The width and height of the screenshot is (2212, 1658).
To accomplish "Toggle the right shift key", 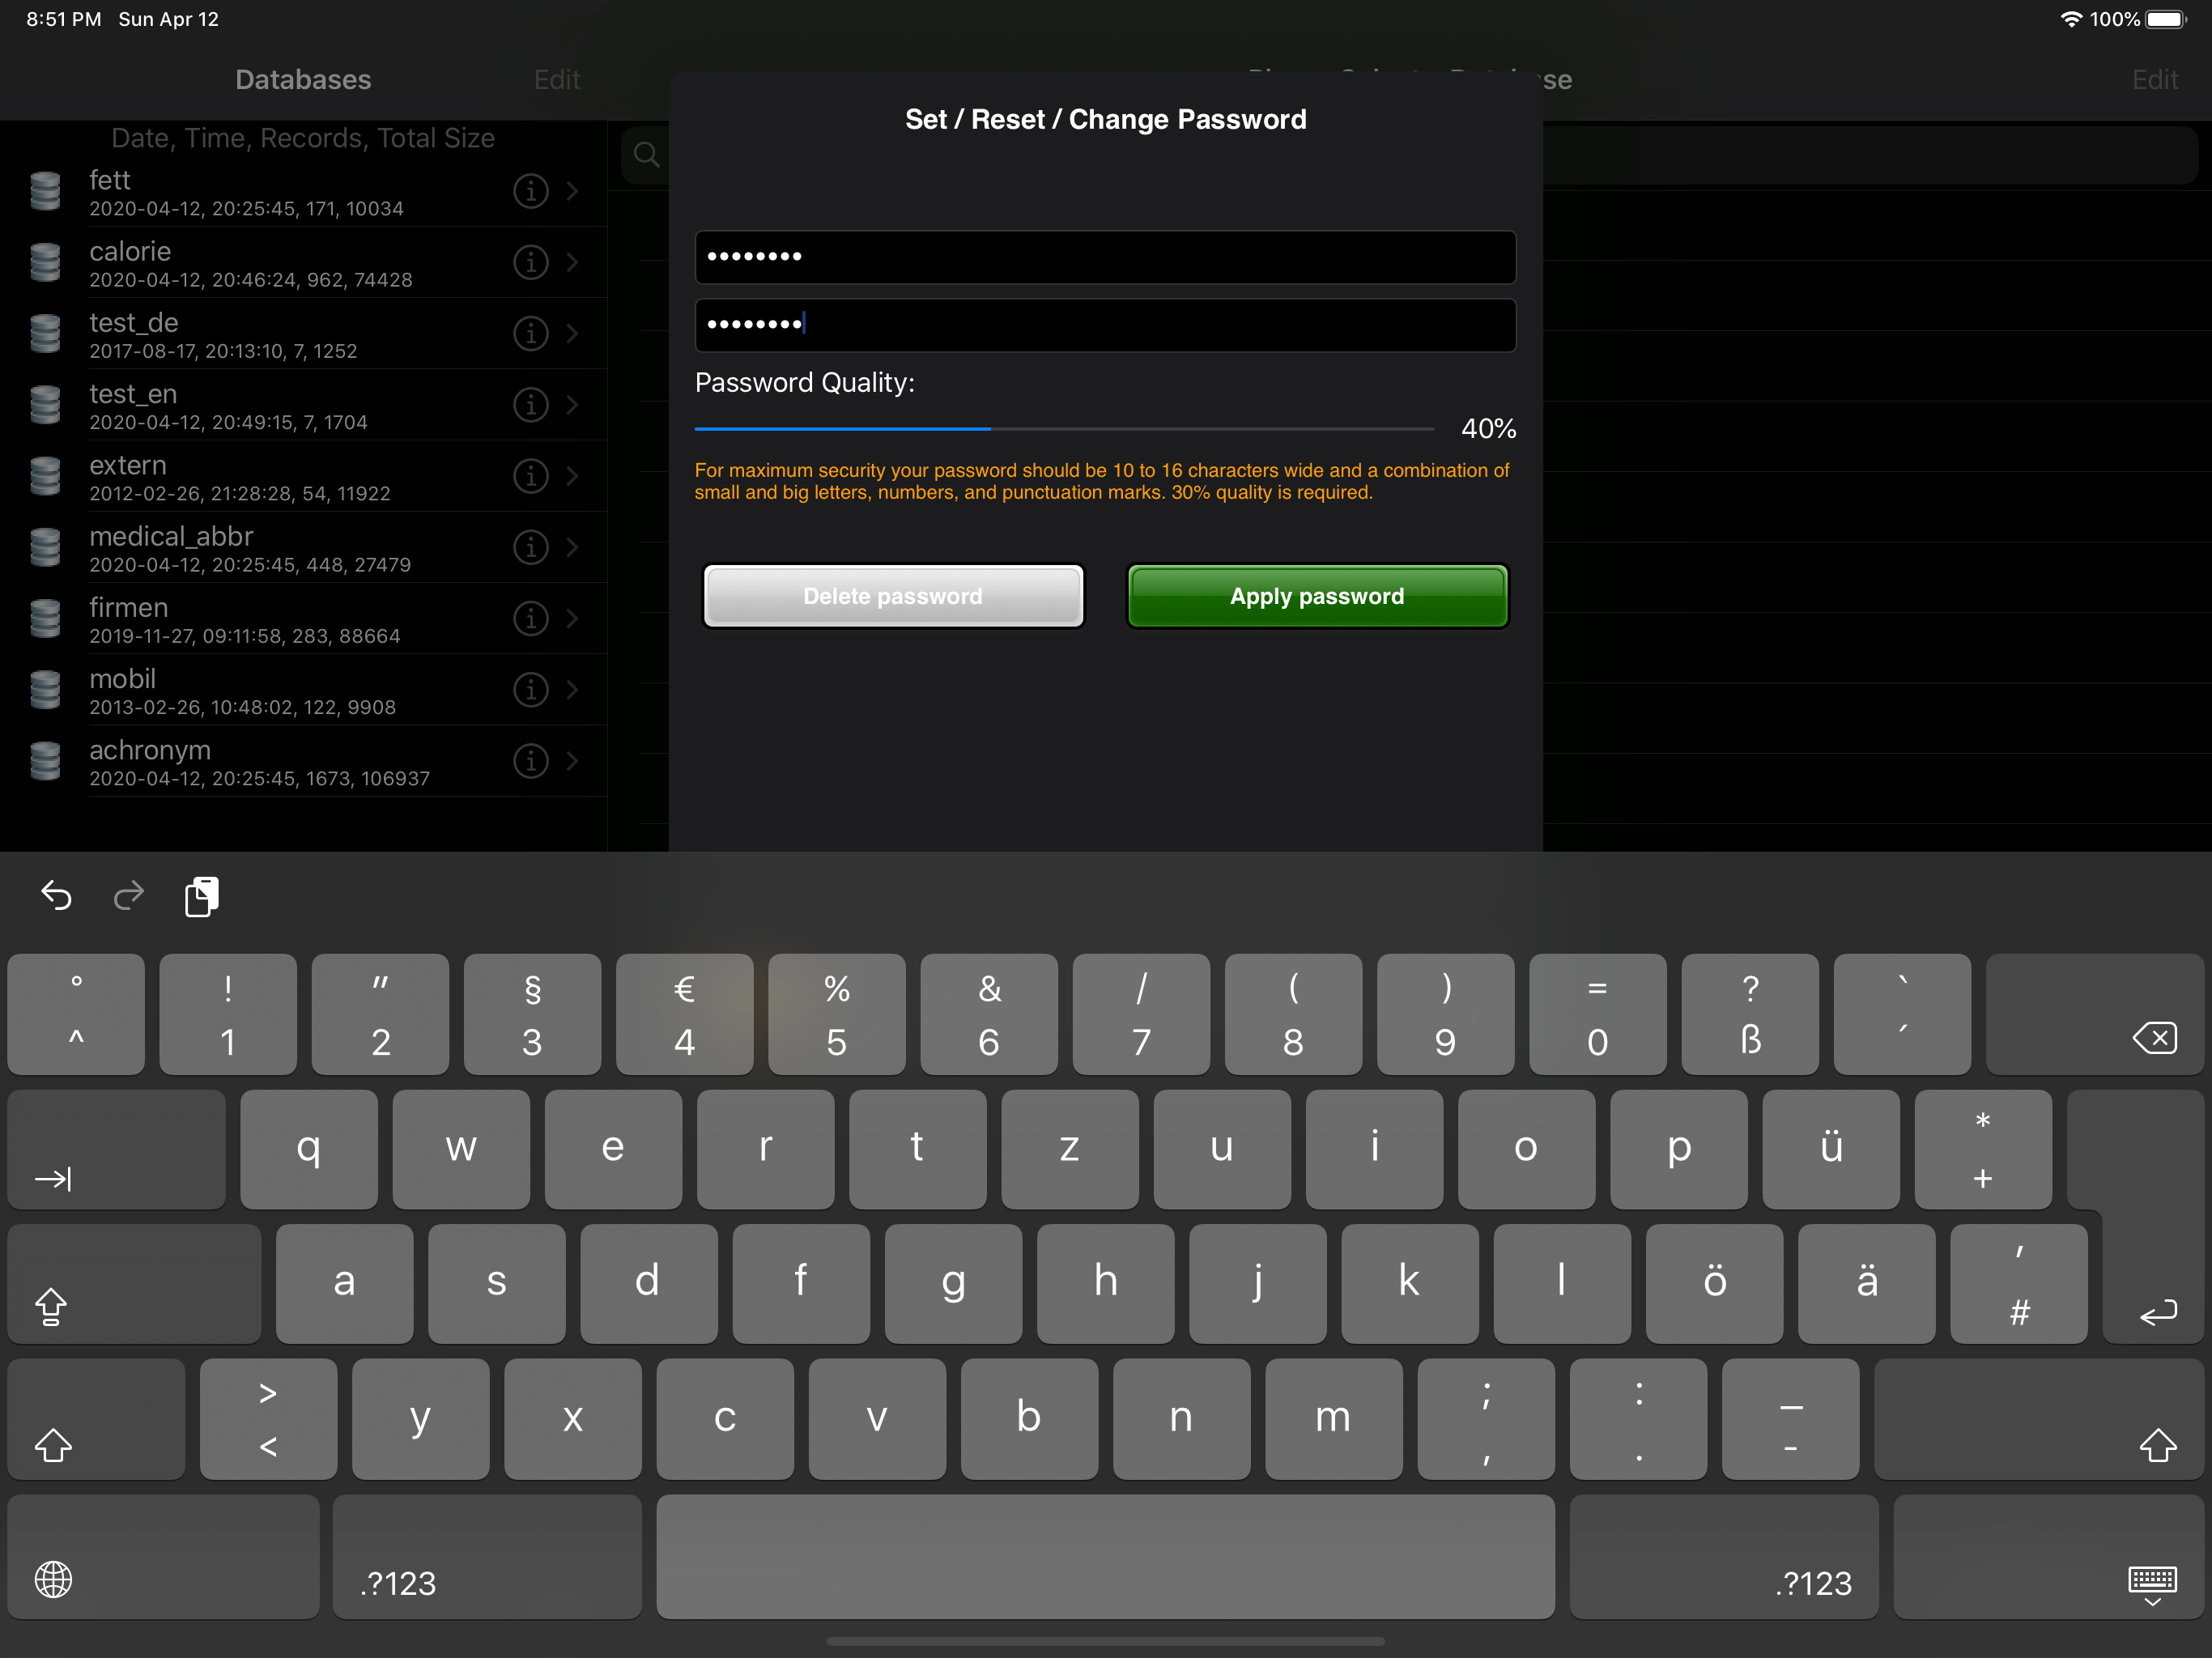I will click(x=2039, y=1419).
